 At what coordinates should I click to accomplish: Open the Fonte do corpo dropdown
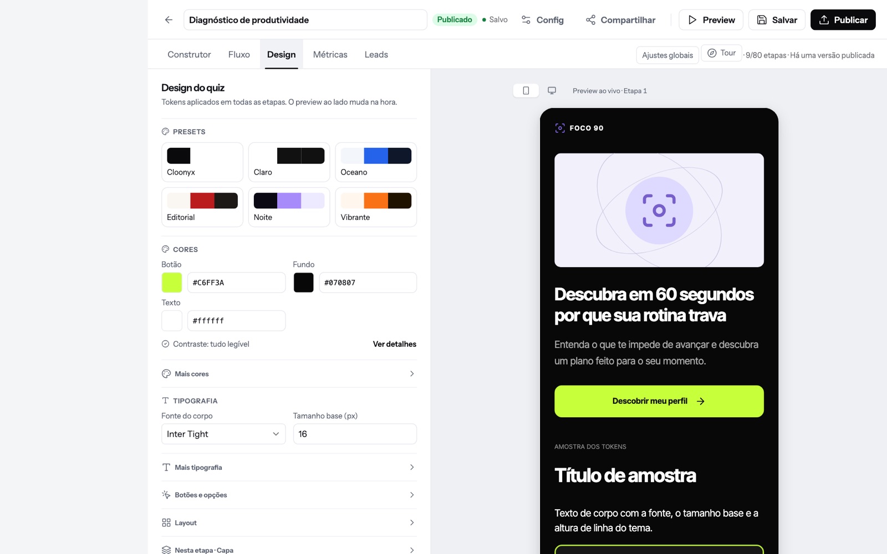(223, 434)
